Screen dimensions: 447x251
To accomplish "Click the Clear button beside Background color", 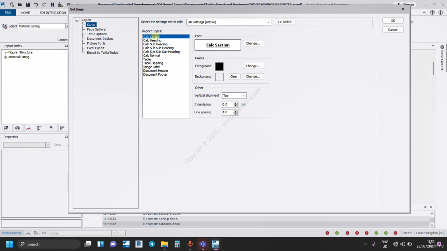I will (x=234, y=76).
